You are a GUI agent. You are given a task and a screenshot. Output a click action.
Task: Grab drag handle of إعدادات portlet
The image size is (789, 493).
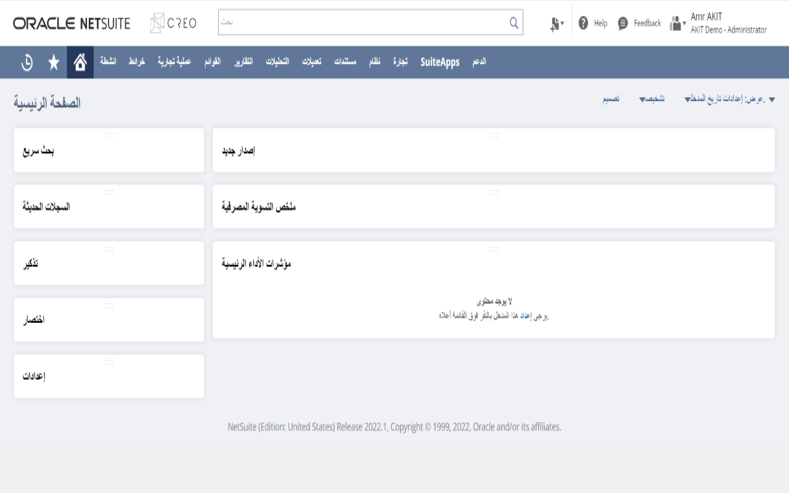click(109, 362)
